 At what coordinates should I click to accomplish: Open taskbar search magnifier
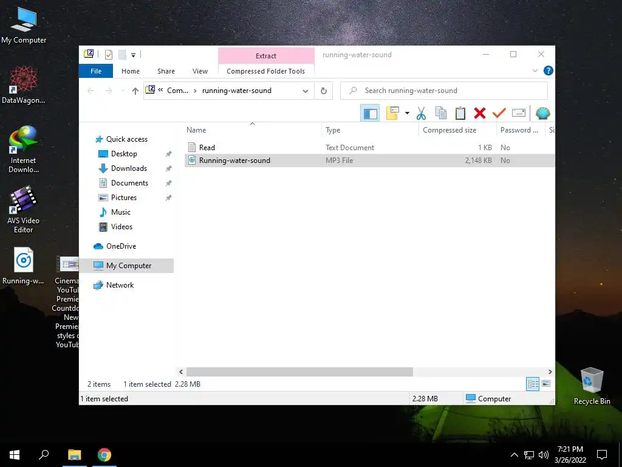pyautogui.click(x=44, y=455)
